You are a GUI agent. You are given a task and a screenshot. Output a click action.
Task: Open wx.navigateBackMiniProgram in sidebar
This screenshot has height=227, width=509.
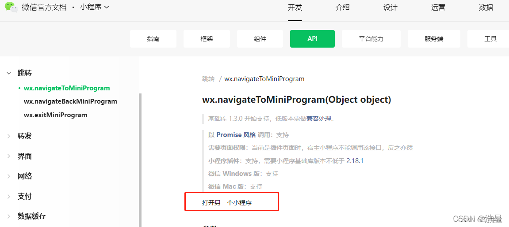70,101
